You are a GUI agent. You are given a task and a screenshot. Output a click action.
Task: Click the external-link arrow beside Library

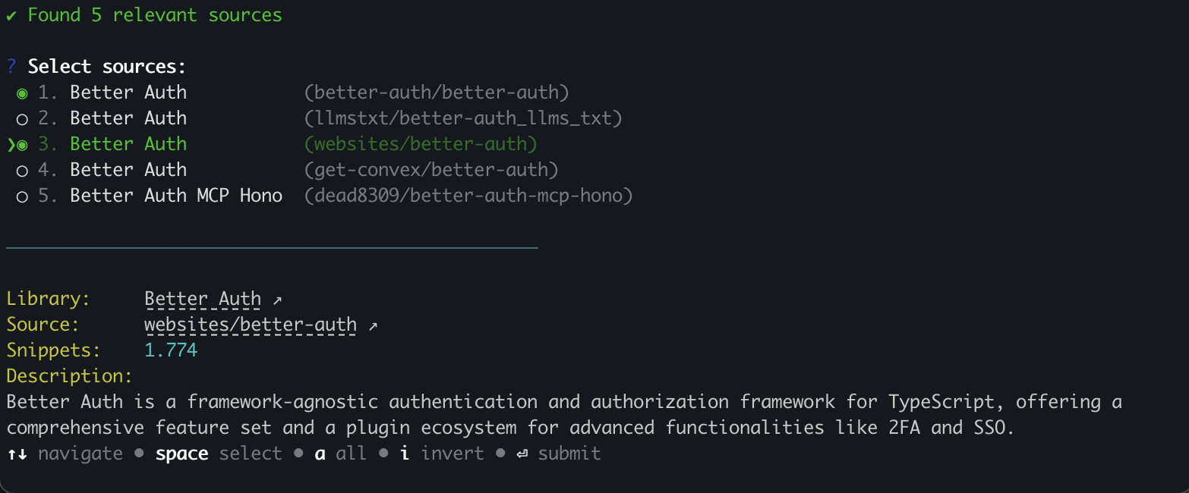[276, 298]
